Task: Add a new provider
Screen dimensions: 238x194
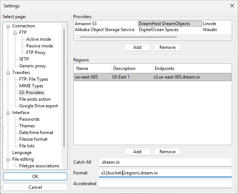Action: click(x=137, y=47)
